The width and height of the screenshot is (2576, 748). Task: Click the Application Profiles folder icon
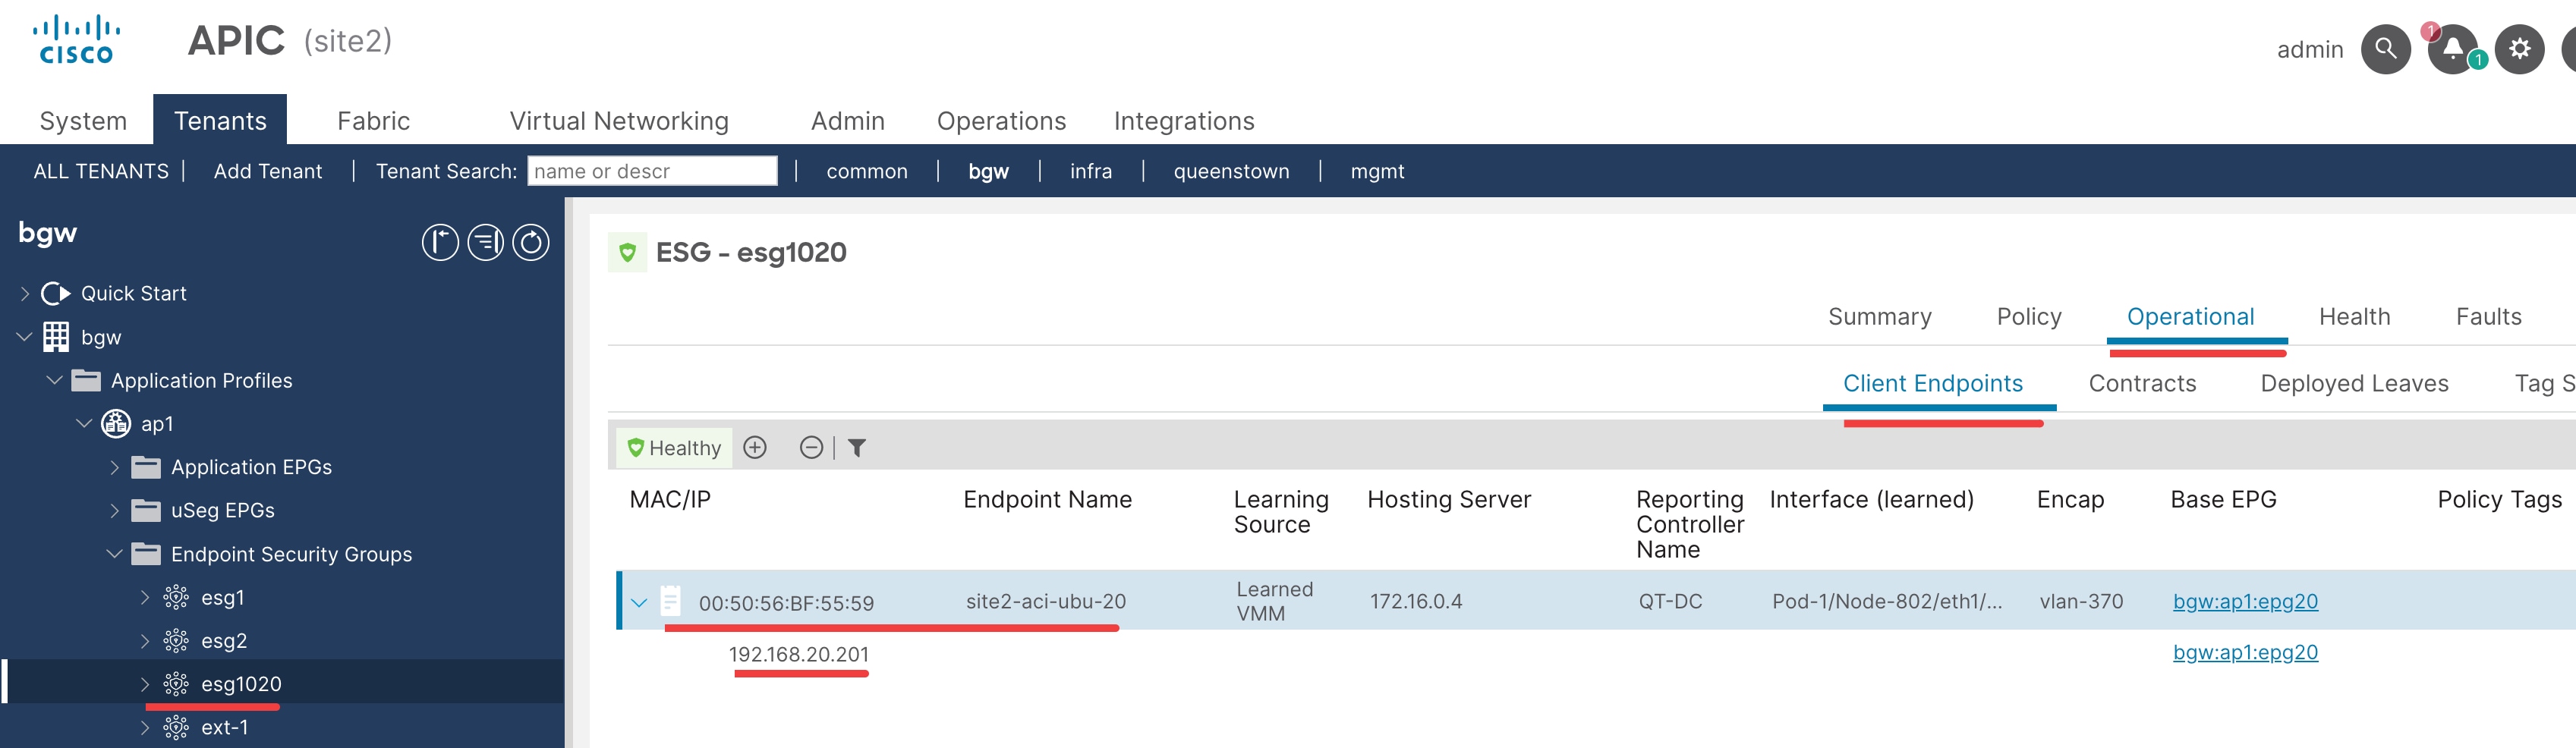86,380
